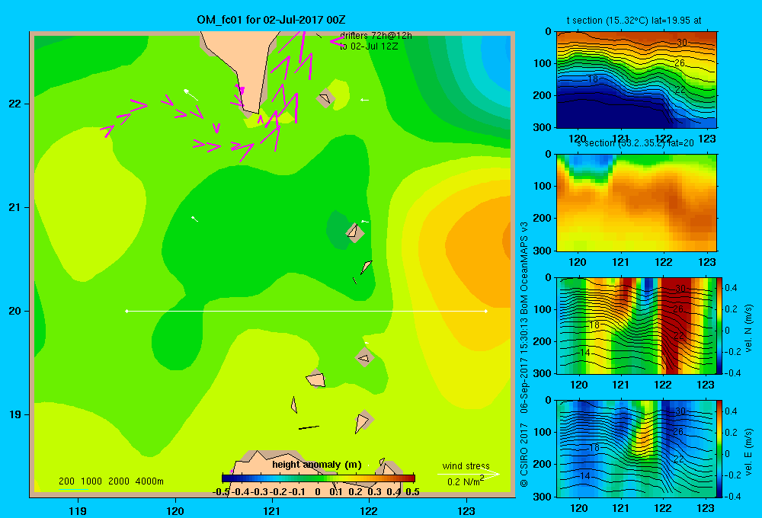Click the 'vel. N (m/s)' axis label
762x518 pixels.
[x=748, y=328]
